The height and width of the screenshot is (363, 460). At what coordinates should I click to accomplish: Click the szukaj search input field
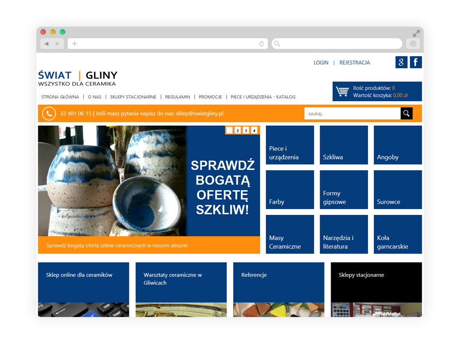(x=353, y=113)
